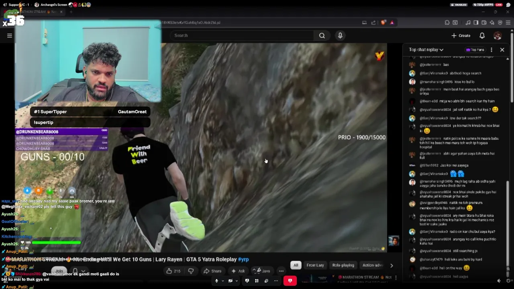Open Brave VPN shield icon
The image size is (514, 289).
pyautogui.click(x=500, y=22)
